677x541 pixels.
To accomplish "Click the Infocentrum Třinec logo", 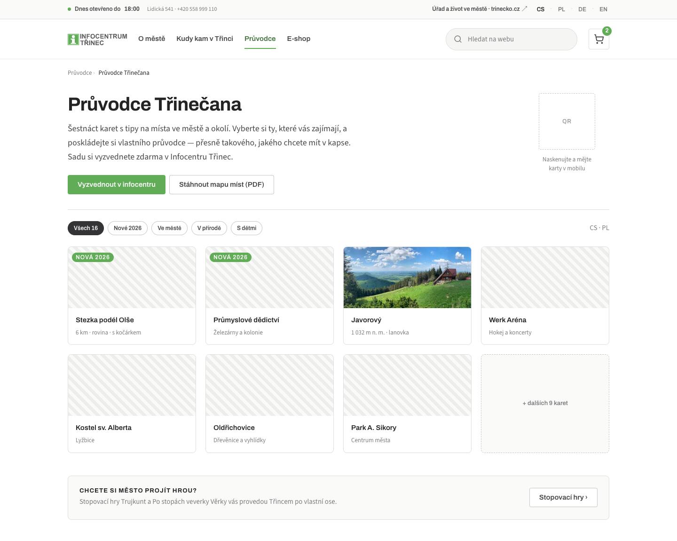I will click(97, 40).
